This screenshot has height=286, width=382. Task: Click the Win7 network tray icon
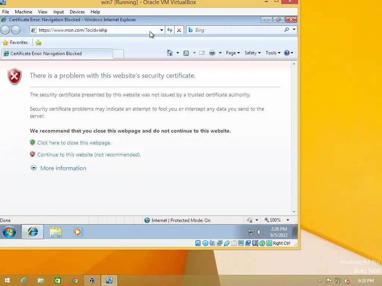point(251,232)
